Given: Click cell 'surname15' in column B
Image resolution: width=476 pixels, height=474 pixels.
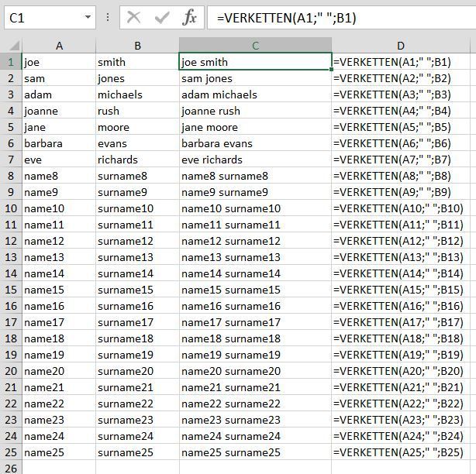Looking at the screenshot, I should coord(137,290).
